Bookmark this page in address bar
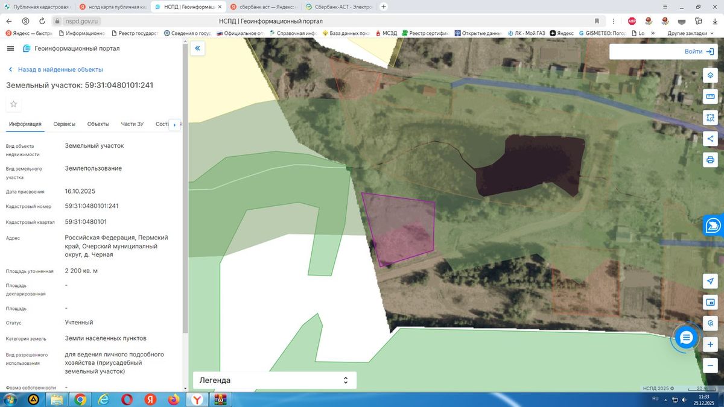Screen dimensions: 724x407 [596, 21]
